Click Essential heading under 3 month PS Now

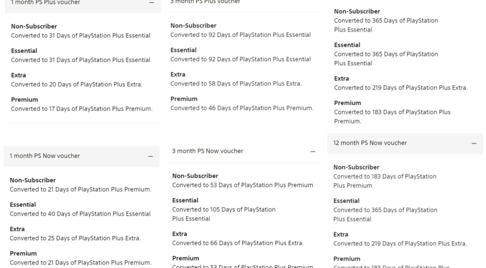(185, 200)
